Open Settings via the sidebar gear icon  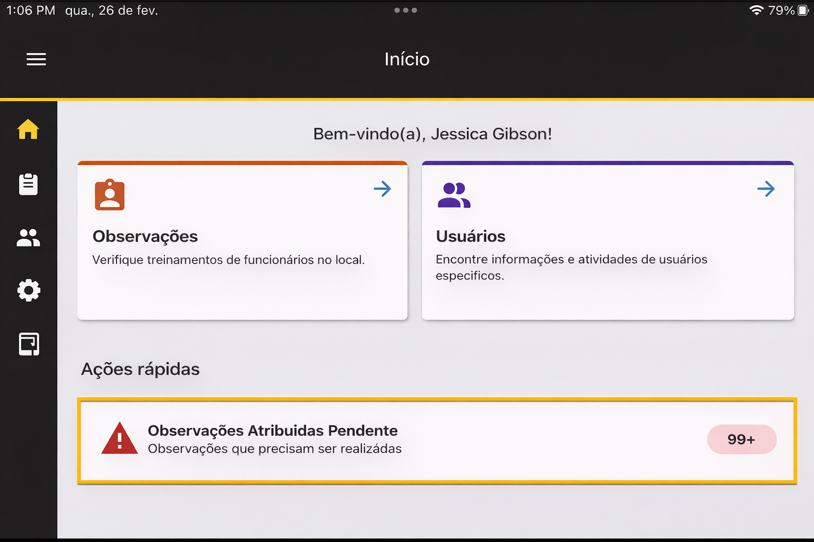(29, 290)
